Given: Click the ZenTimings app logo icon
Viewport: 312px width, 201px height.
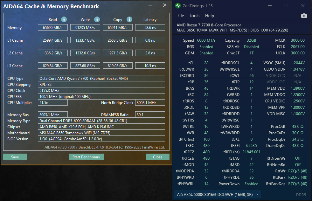Looking at the screenshot, I should coord(178,6).
